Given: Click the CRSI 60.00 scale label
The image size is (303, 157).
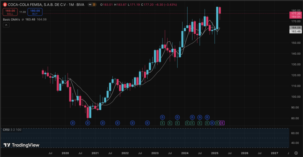Looking at the screenshot, I should coord(295,133).
